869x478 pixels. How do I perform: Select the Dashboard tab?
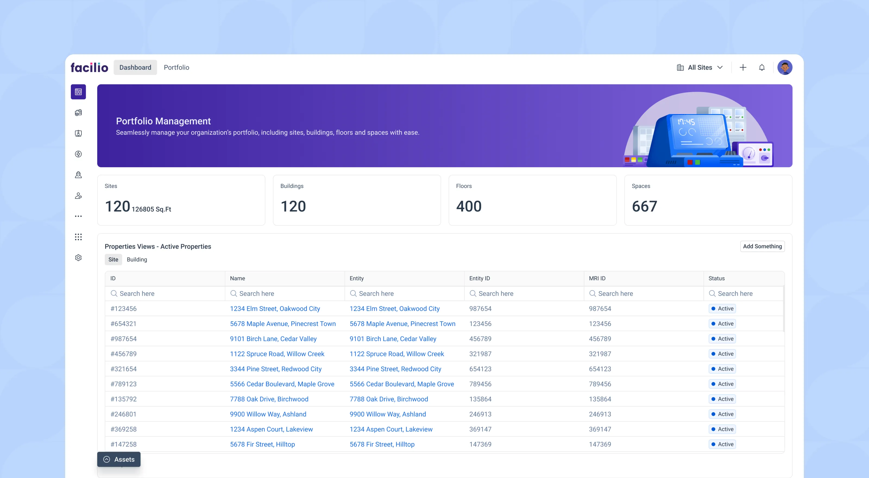click(x=135, y=67)
